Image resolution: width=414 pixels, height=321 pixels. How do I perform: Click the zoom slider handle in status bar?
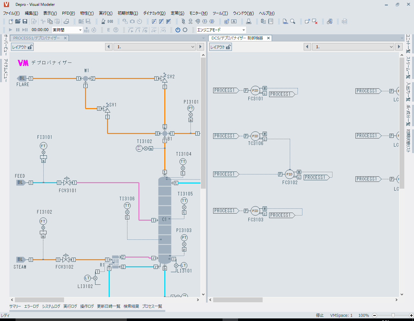click(x=393, y=315)
